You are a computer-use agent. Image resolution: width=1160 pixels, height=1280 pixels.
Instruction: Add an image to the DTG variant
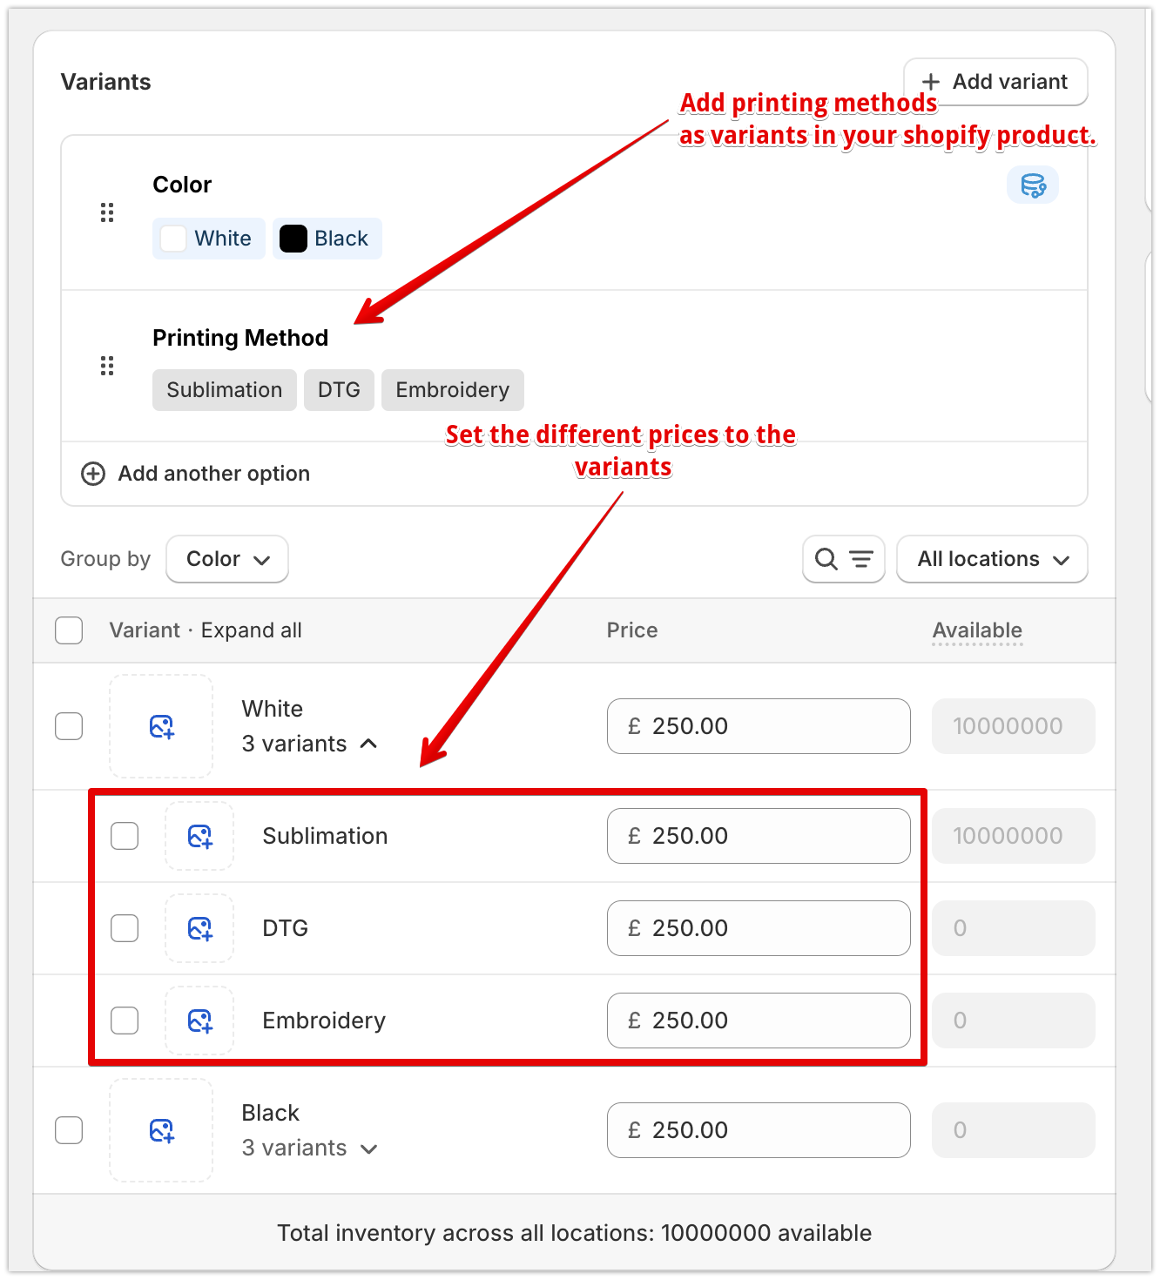tap(199, 928)
